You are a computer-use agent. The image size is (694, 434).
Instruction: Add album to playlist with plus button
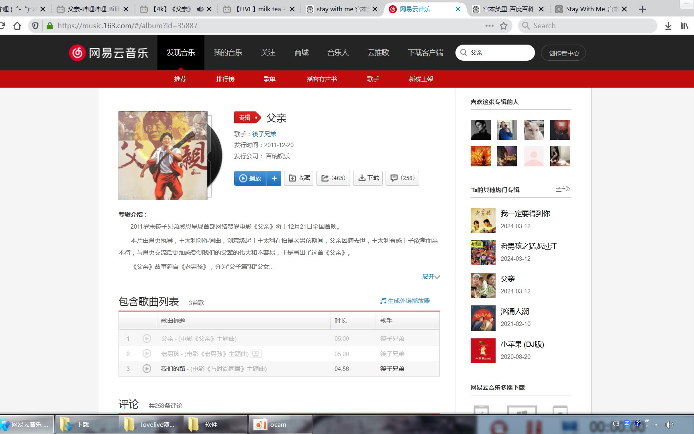click(x=274, y=178)
